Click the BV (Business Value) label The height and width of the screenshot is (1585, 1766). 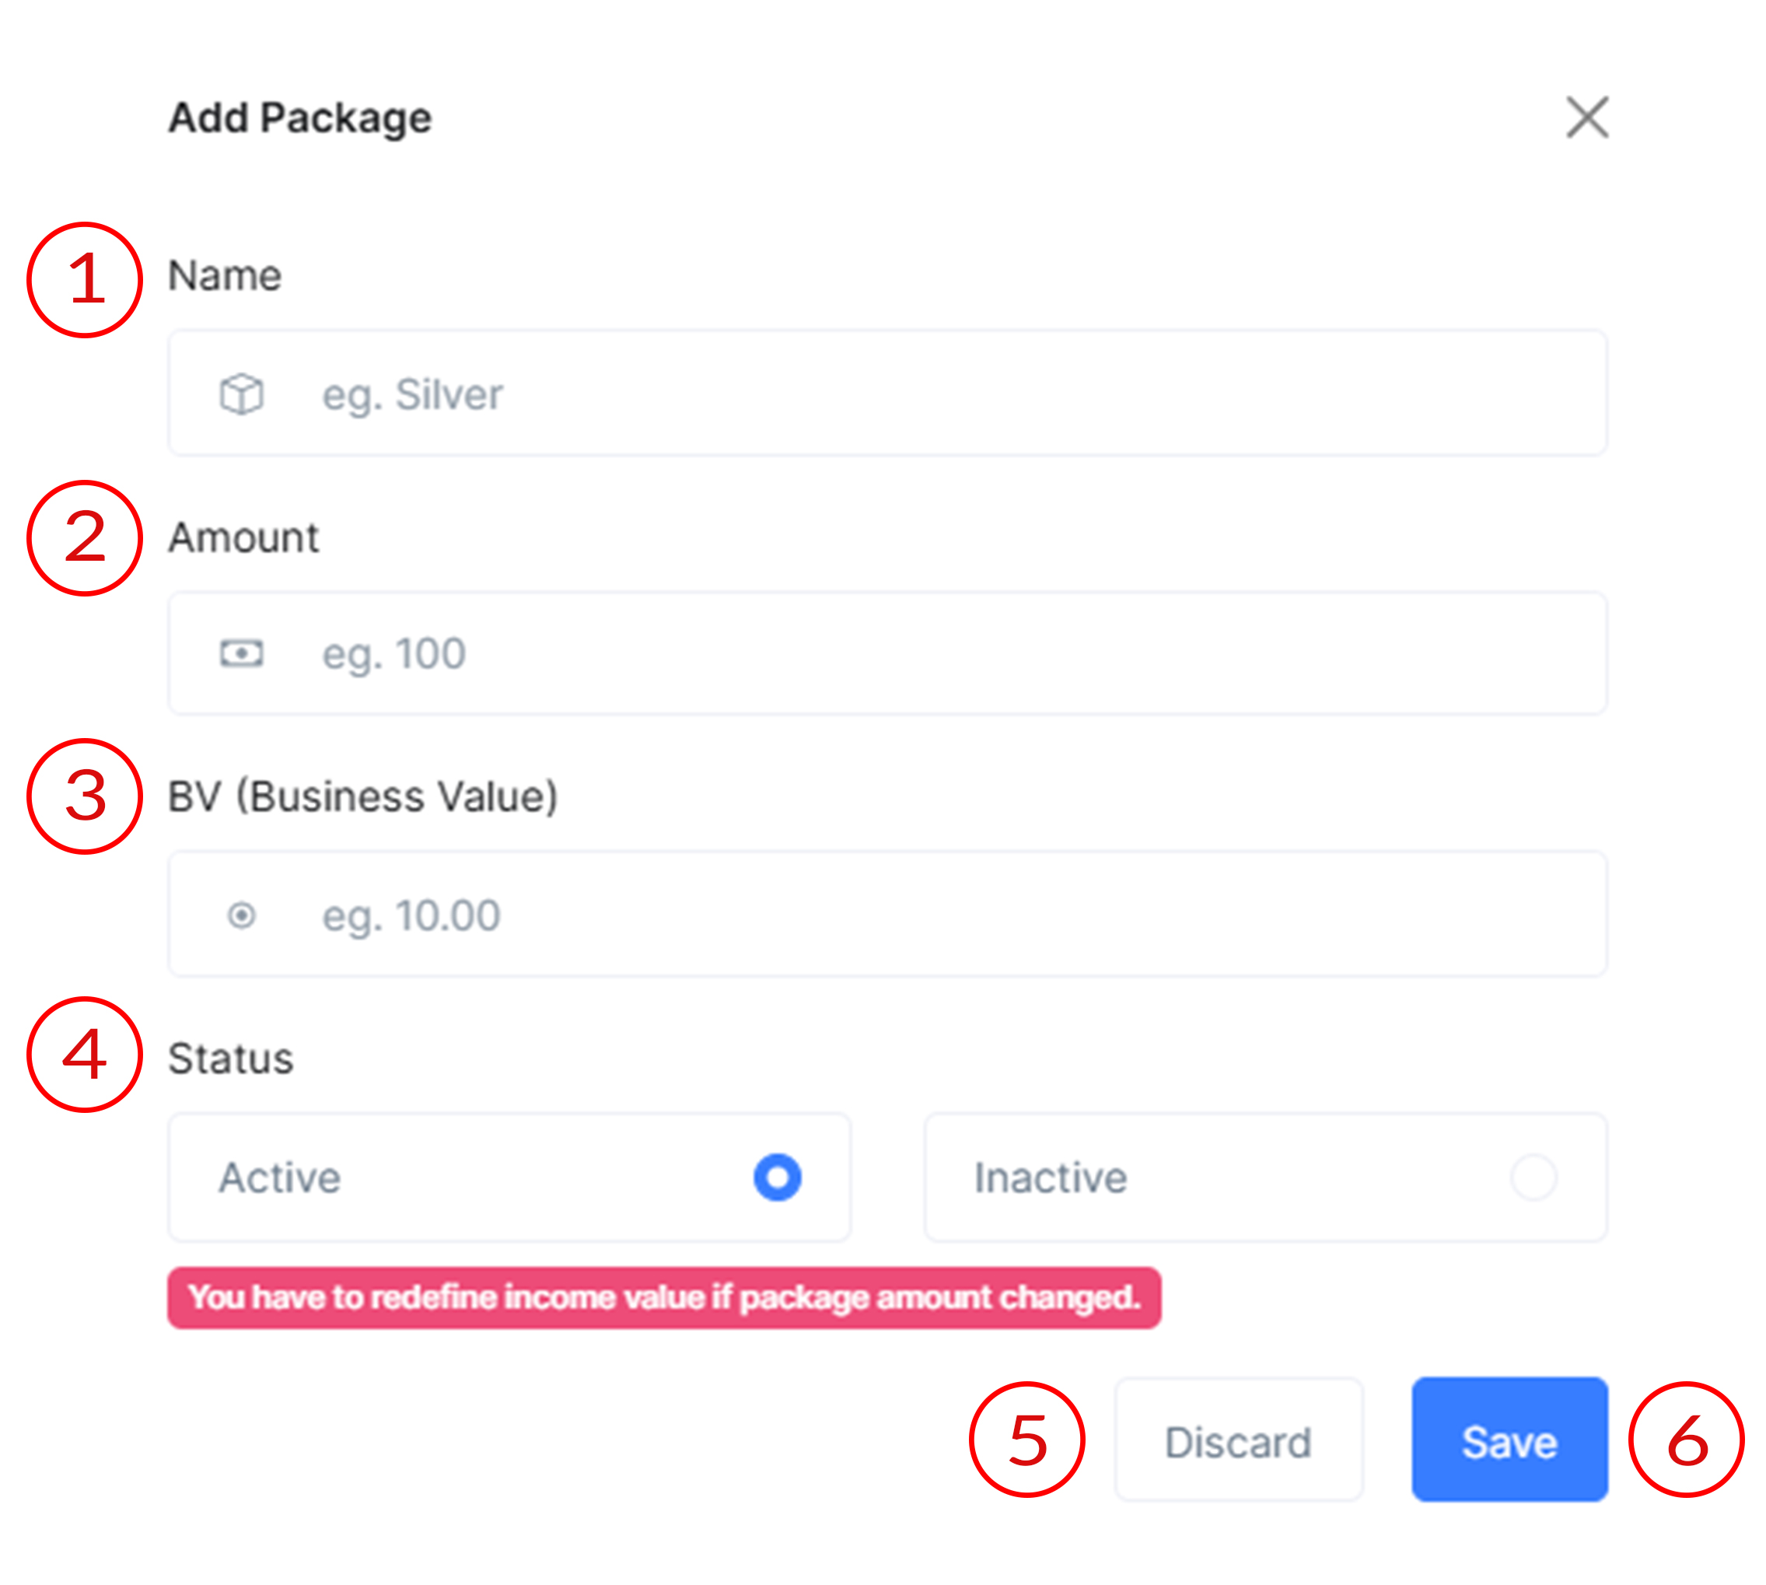pos(362,797)
